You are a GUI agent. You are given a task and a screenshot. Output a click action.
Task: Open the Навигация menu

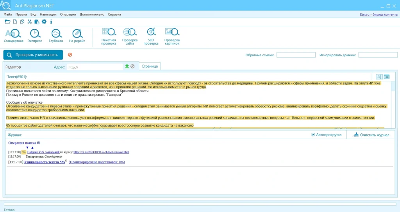click(x=48, y=14)
